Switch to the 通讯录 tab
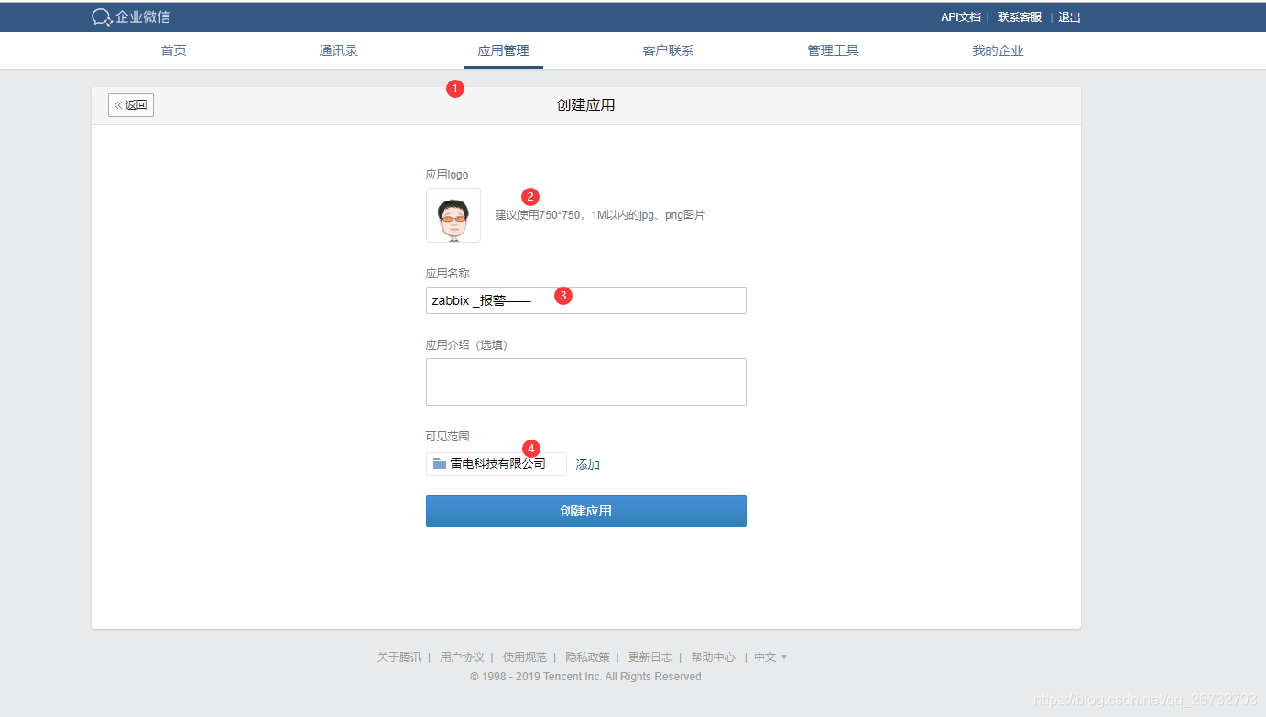Screen dimensions: 1266x717 pos(338,50)
